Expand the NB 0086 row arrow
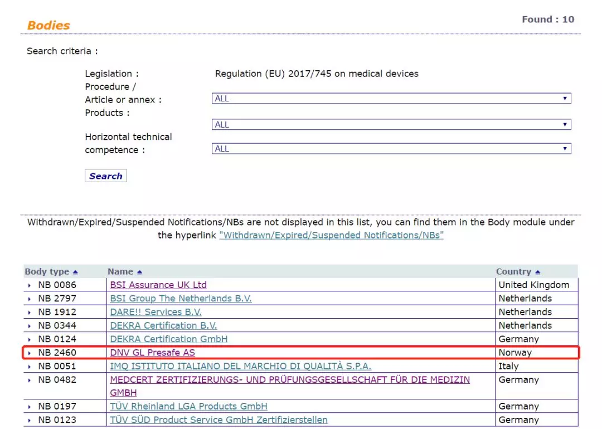This screenshot has width=602, height=429. pyautogui.click(x=29, y=285)
